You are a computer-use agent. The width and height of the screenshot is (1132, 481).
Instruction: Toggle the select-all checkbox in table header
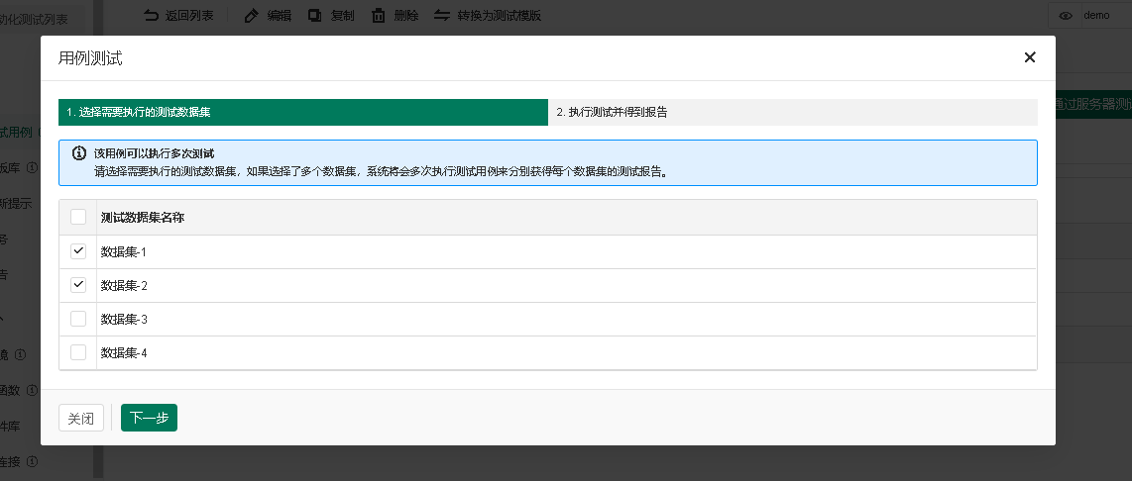tap(78, 217)
